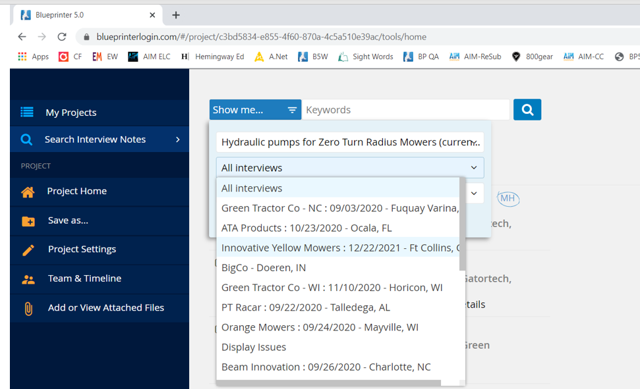
Task: Reload the Blueprinter page
Action: click(x=62, y=37)
